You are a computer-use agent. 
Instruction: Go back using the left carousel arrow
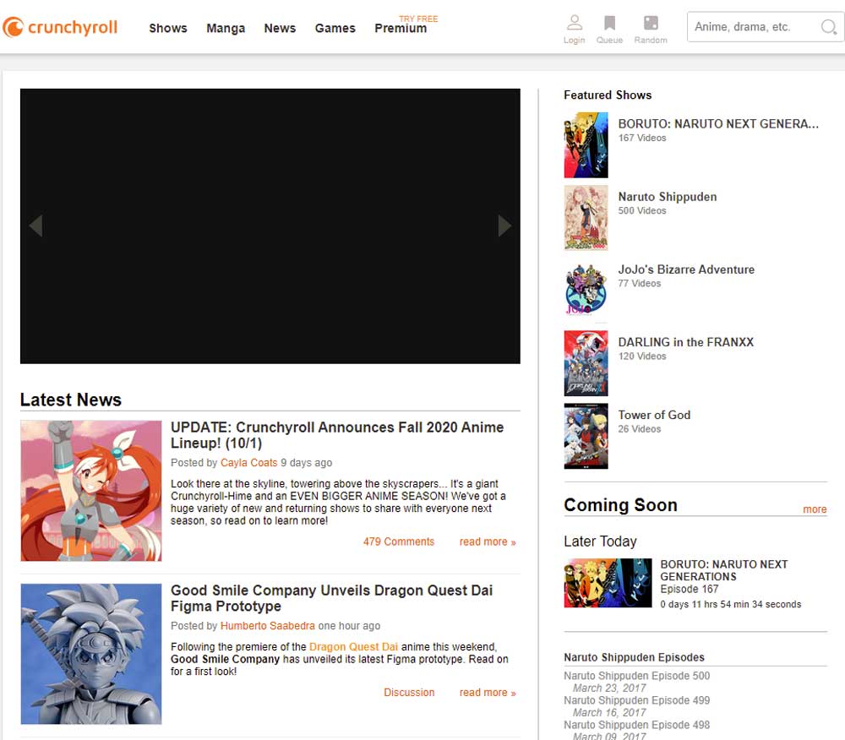[35, 226]
